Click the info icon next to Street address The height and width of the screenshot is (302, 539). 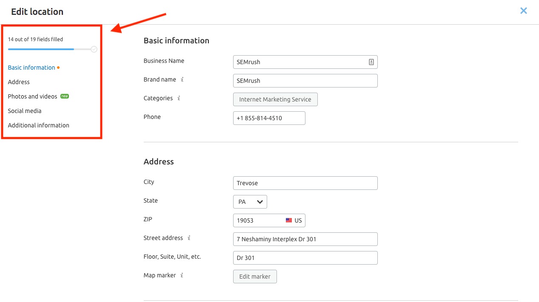tap(189, 238)
